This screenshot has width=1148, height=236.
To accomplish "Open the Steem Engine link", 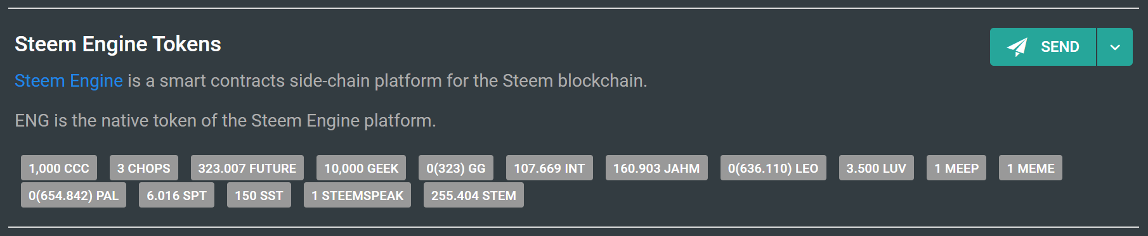I will click(x=68, y=81).
